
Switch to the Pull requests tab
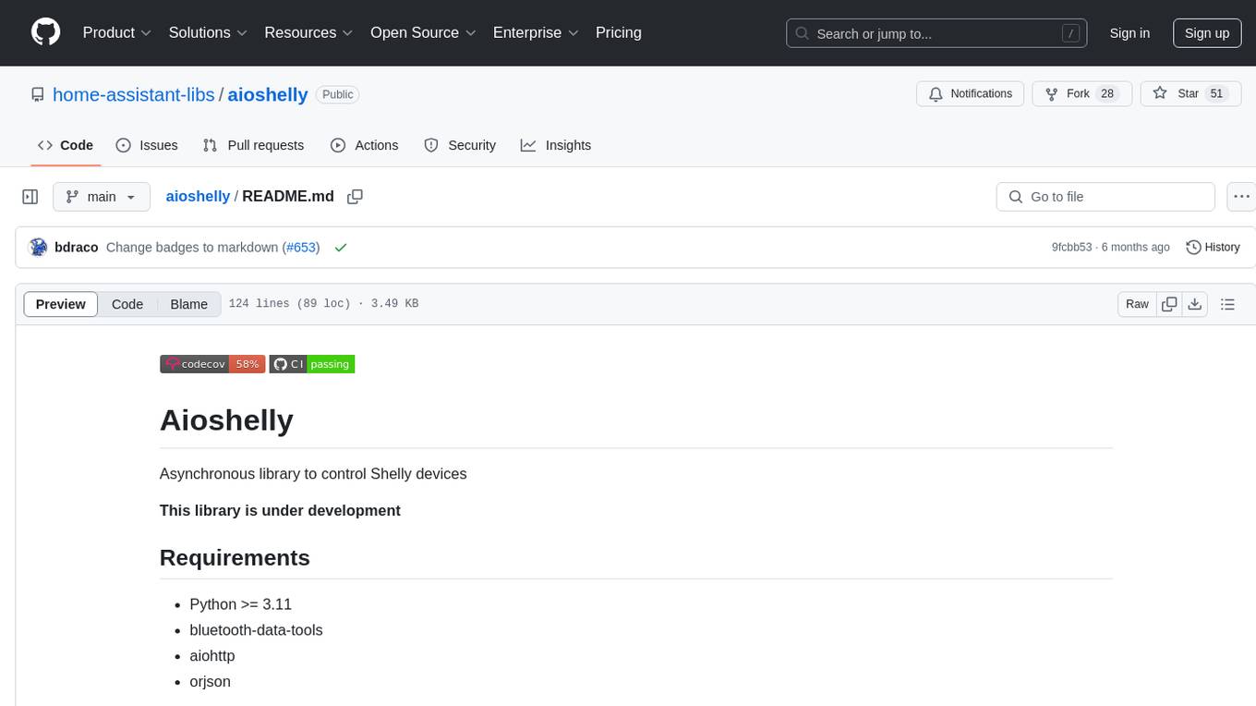[253, 145]
